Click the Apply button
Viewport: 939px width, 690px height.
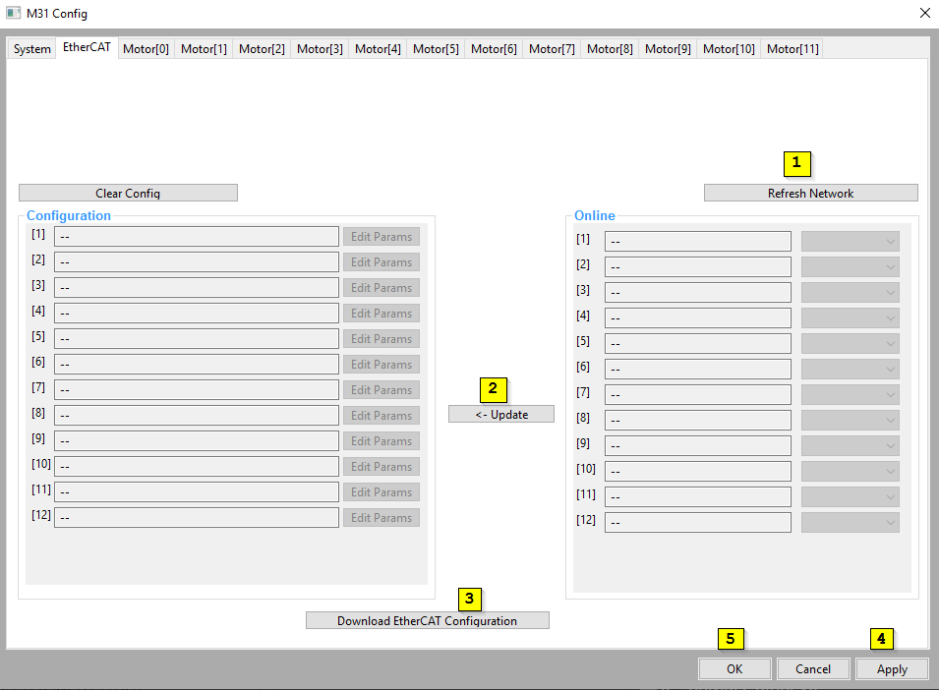click(892, 669)
